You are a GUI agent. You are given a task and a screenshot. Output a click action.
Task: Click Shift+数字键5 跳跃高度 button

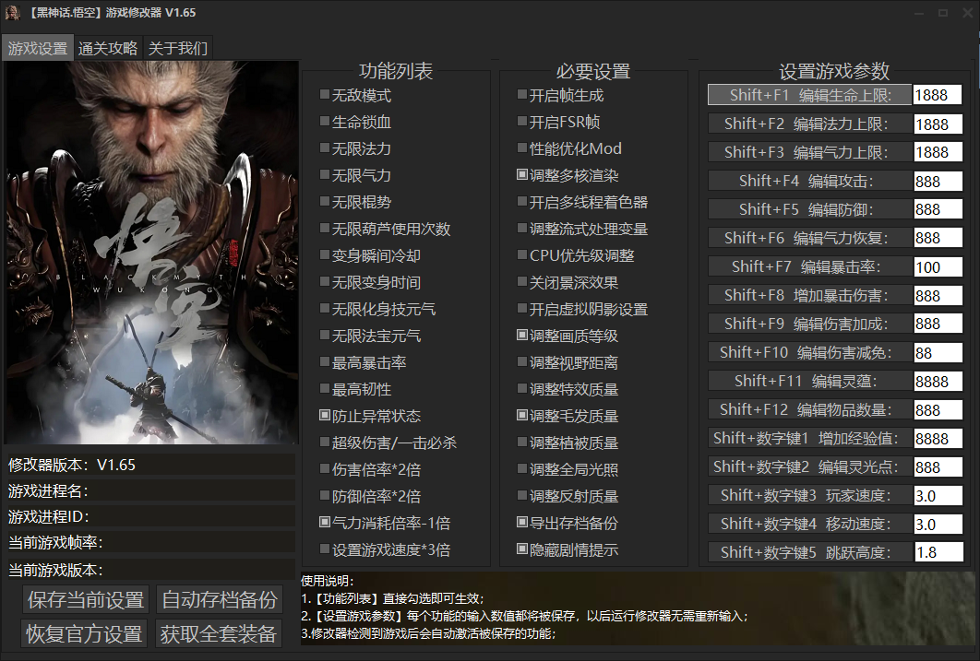810,552
